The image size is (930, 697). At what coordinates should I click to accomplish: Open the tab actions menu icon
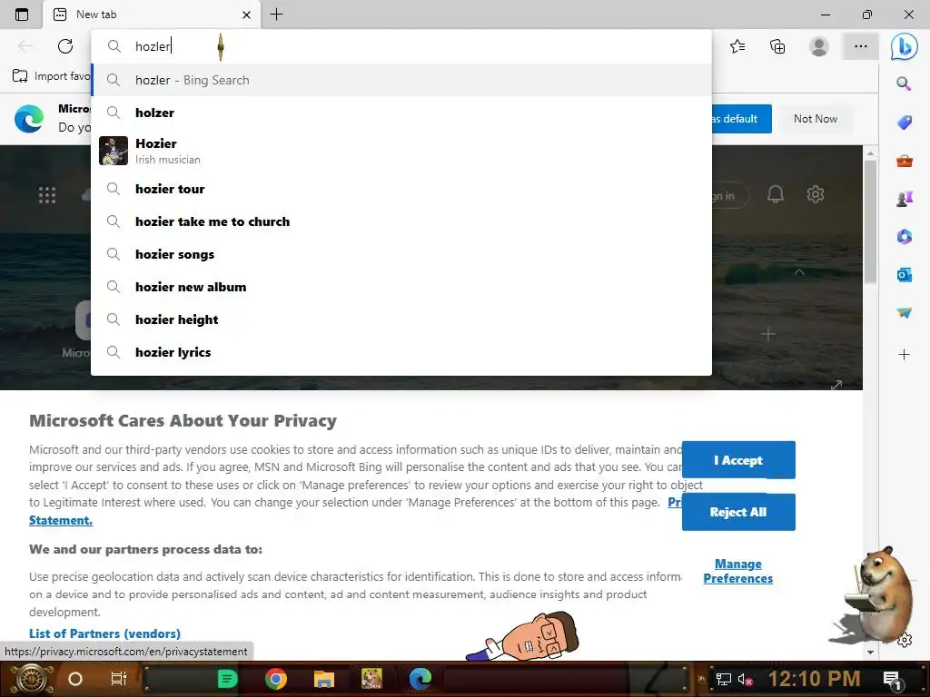pos(22,15)
